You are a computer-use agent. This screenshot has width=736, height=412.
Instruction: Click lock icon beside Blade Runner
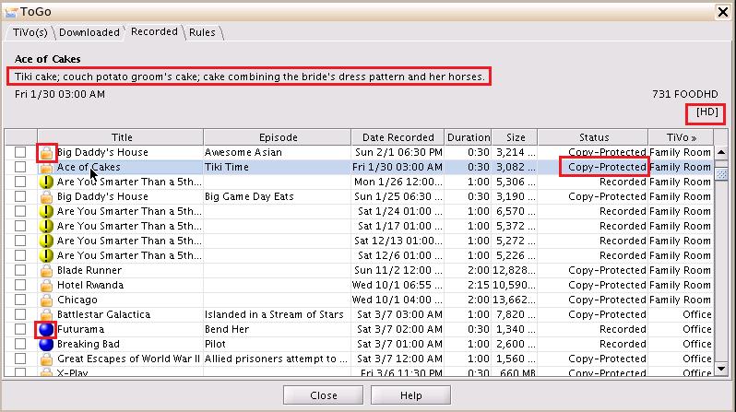coord(46,271)
